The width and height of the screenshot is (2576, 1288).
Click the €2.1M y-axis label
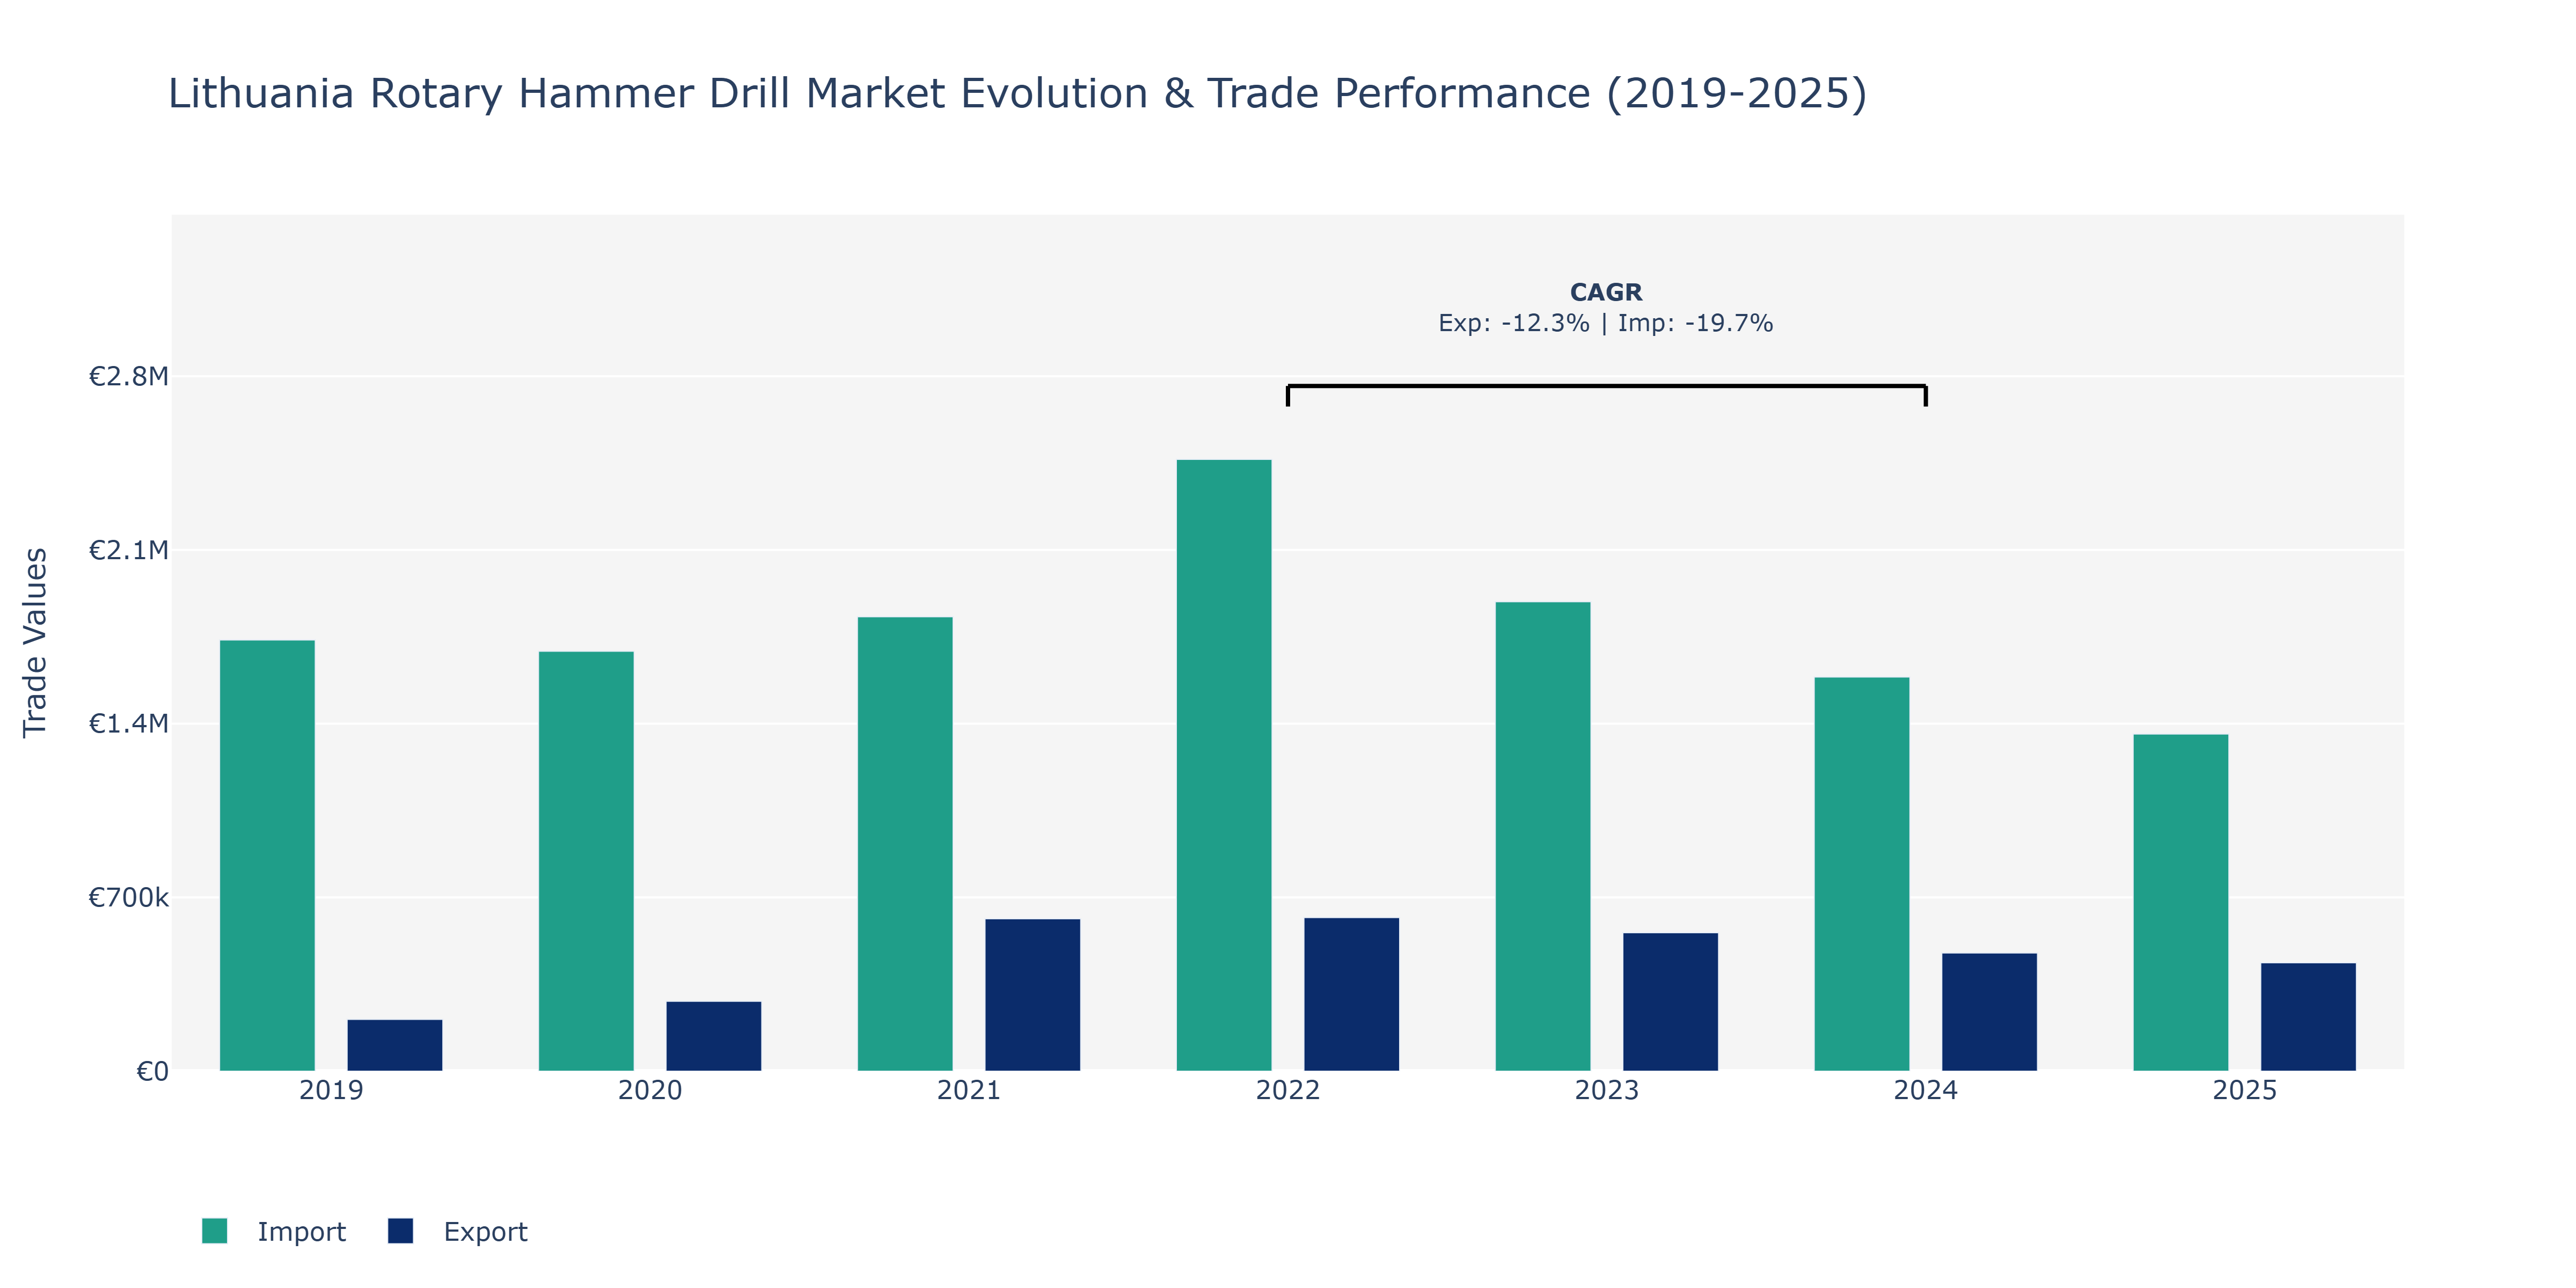[129, 550]
